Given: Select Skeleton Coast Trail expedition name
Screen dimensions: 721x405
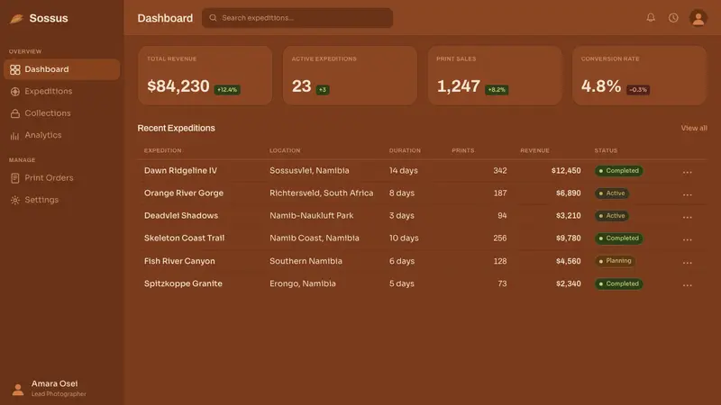Looking at the screenshot, I should 184,238.
